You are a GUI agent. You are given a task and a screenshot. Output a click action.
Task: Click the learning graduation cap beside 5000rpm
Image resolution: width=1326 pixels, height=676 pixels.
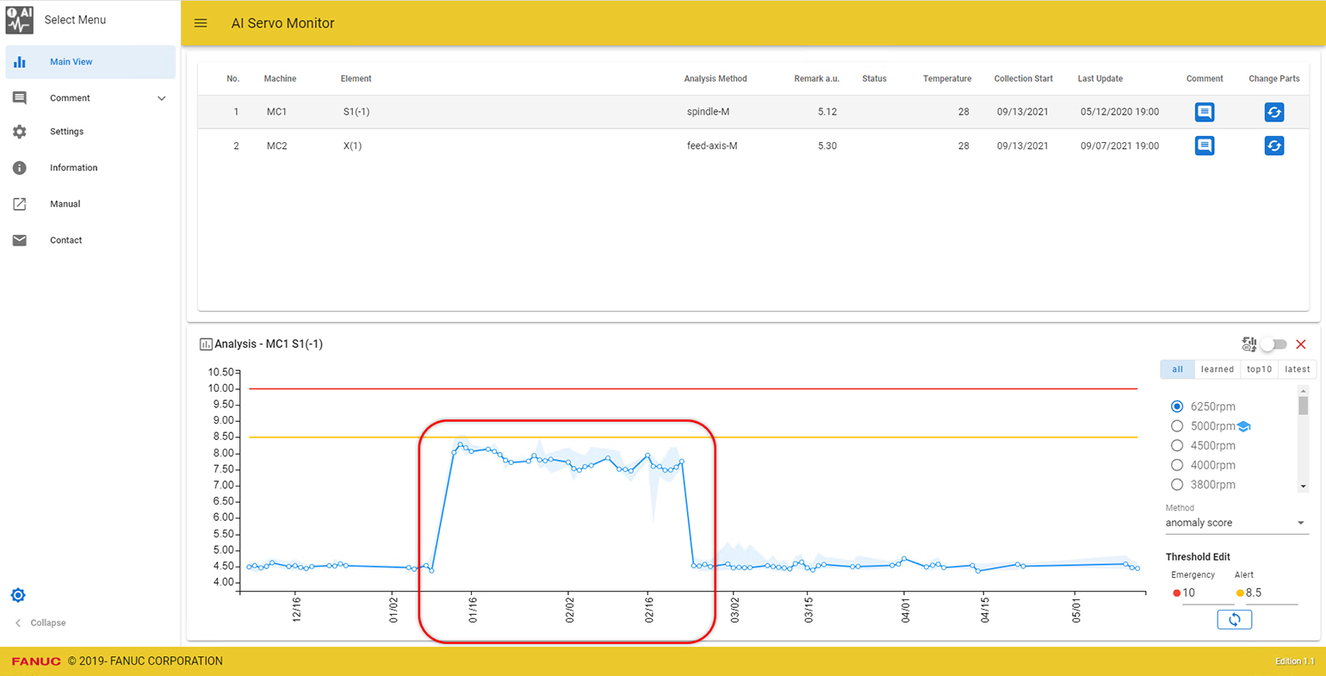click(x=1242, y=425)
